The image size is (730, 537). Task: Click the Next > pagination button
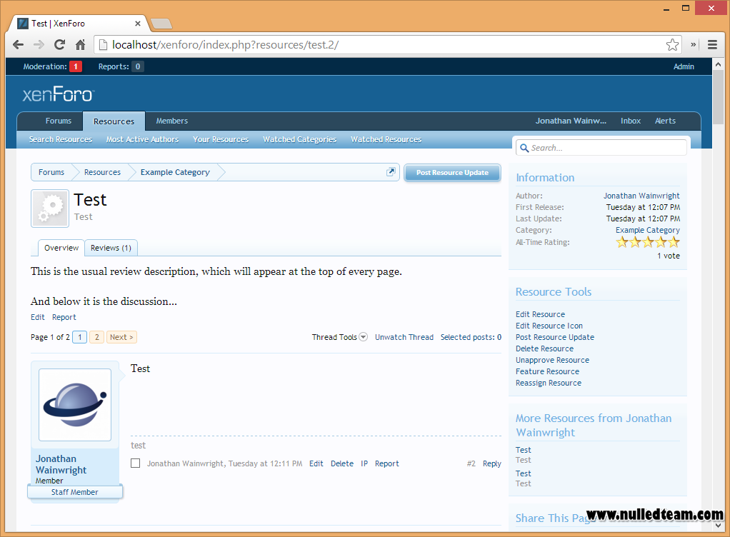(122, 337)
